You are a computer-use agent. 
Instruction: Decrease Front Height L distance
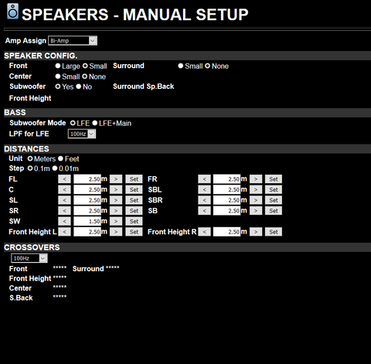tap(64, 232)
